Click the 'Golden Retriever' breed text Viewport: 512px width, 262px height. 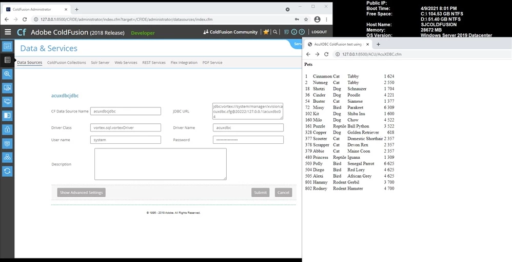point(363,133)
